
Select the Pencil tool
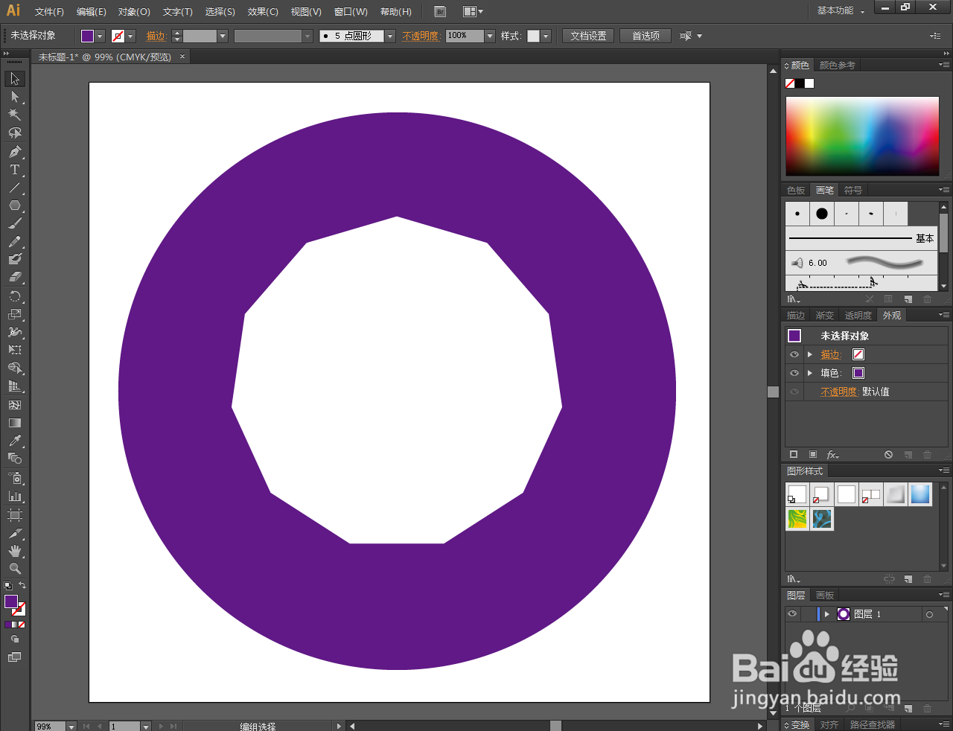[x=15, y=242]
